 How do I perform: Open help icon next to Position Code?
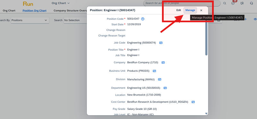(143, 19)
